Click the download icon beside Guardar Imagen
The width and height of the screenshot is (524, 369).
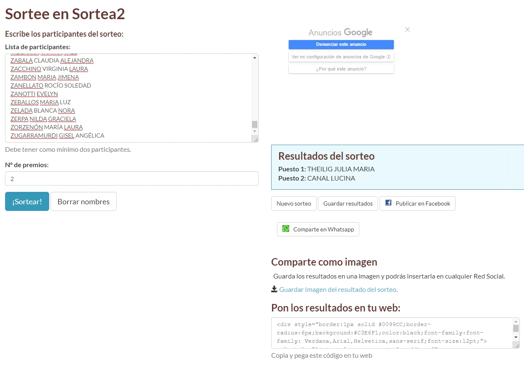[275, 289]
